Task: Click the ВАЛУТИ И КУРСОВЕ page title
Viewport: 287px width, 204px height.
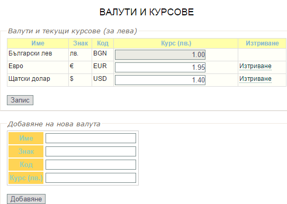Action: pyautogui.click(x=147, y=12)
